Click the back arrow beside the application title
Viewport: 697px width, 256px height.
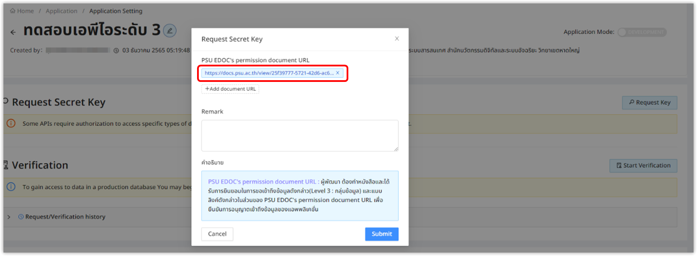13,32
